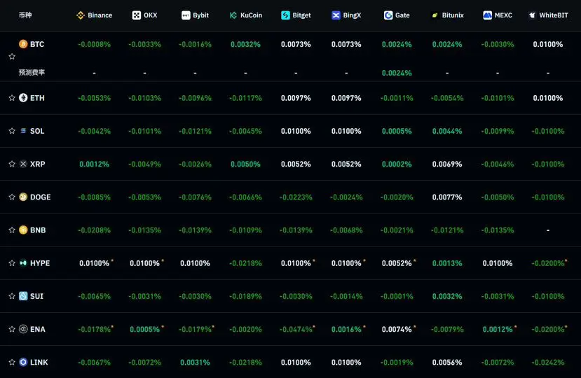Click the MEXC exchange logo icon
The image size is (581, 378).
point(487,15)
